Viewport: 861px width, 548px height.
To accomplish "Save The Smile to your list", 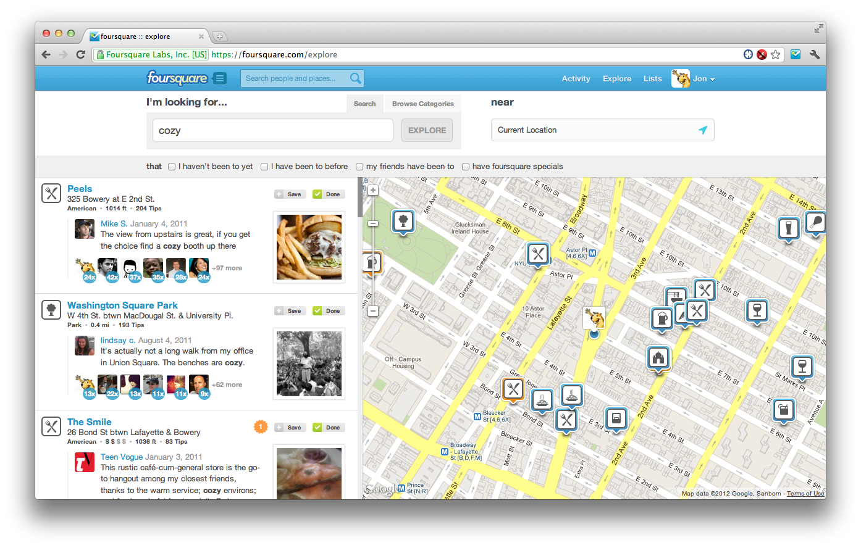I will (x=290, y=428).
